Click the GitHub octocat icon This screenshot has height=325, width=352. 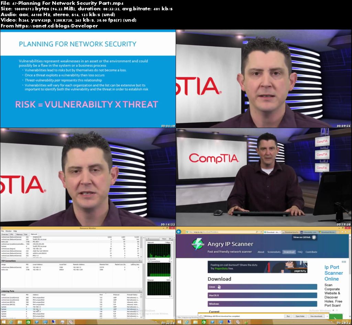(314, 237)
